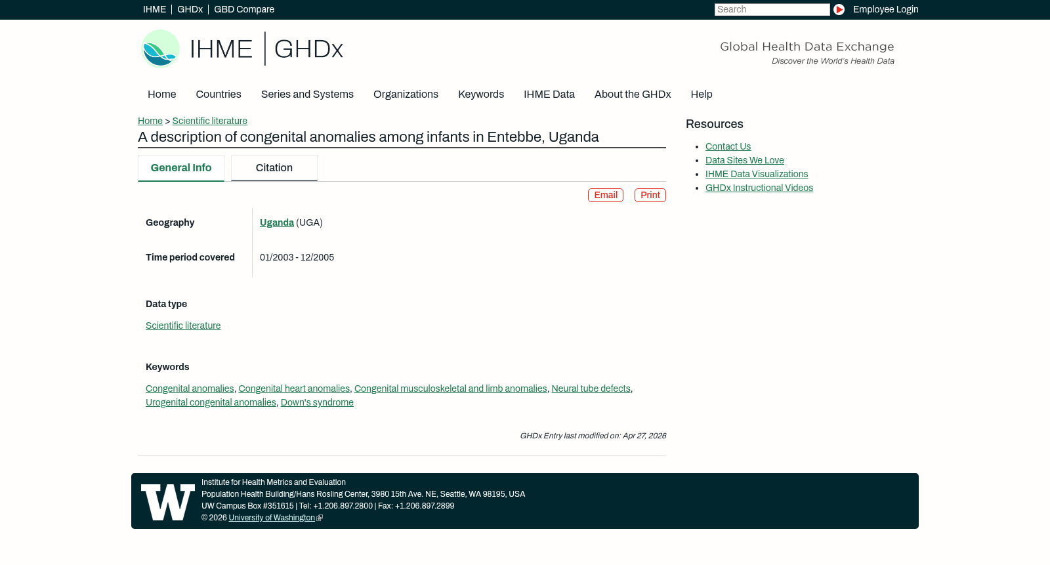The image size is (1050, 565).
Task: Click Institute for Health Metrics and Evaluation text
Action: tap(274, 482)
